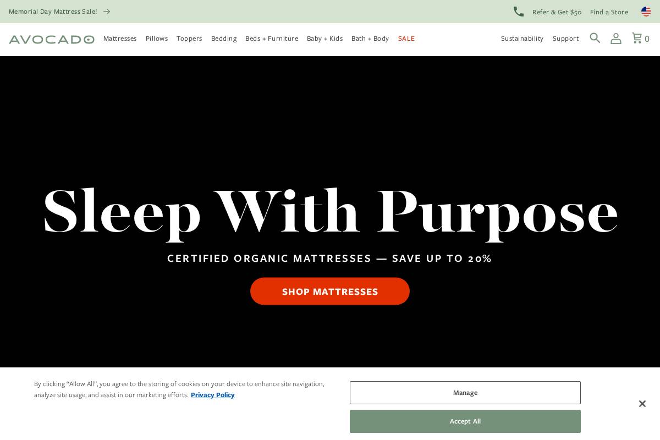Click the certified organic mattresses tagline
Image resolution: width=660 pixels, height=440 pixels.
click(x=329, y=258)
